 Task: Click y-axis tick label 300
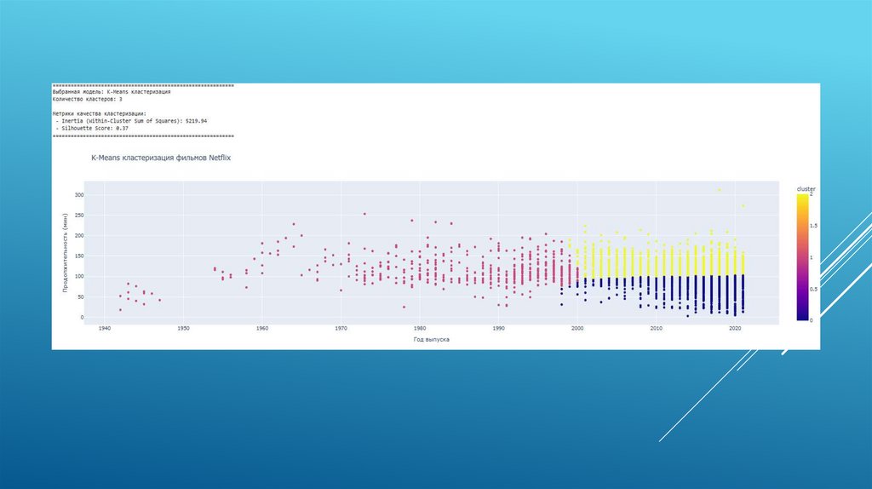[x=79, y=195]
